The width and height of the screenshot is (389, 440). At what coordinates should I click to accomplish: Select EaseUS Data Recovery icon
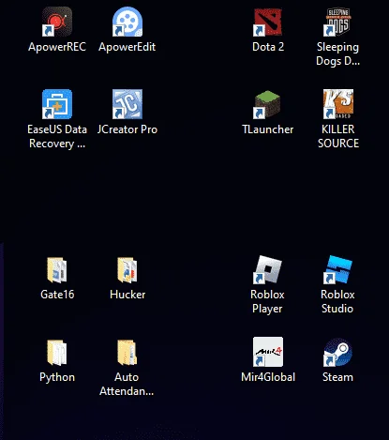click(57, 104)
